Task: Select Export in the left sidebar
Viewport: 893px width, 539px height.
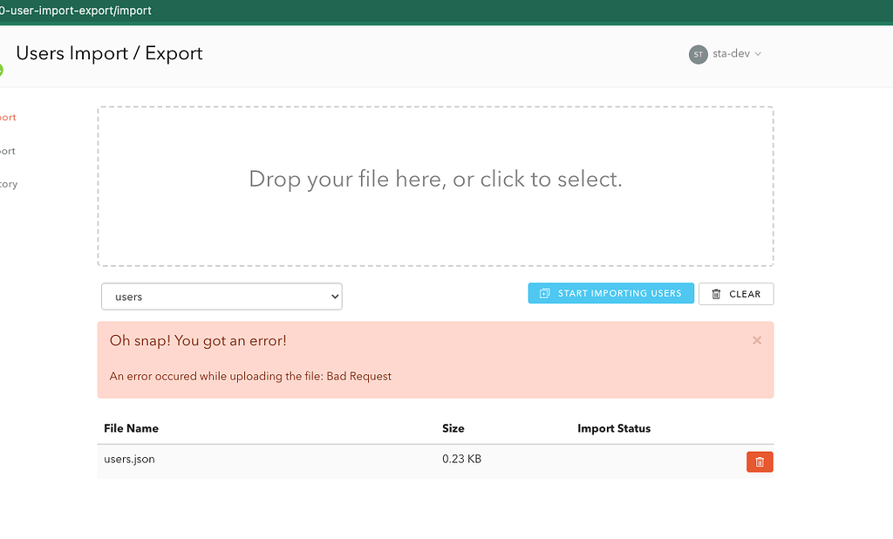Action: [7, 150]
